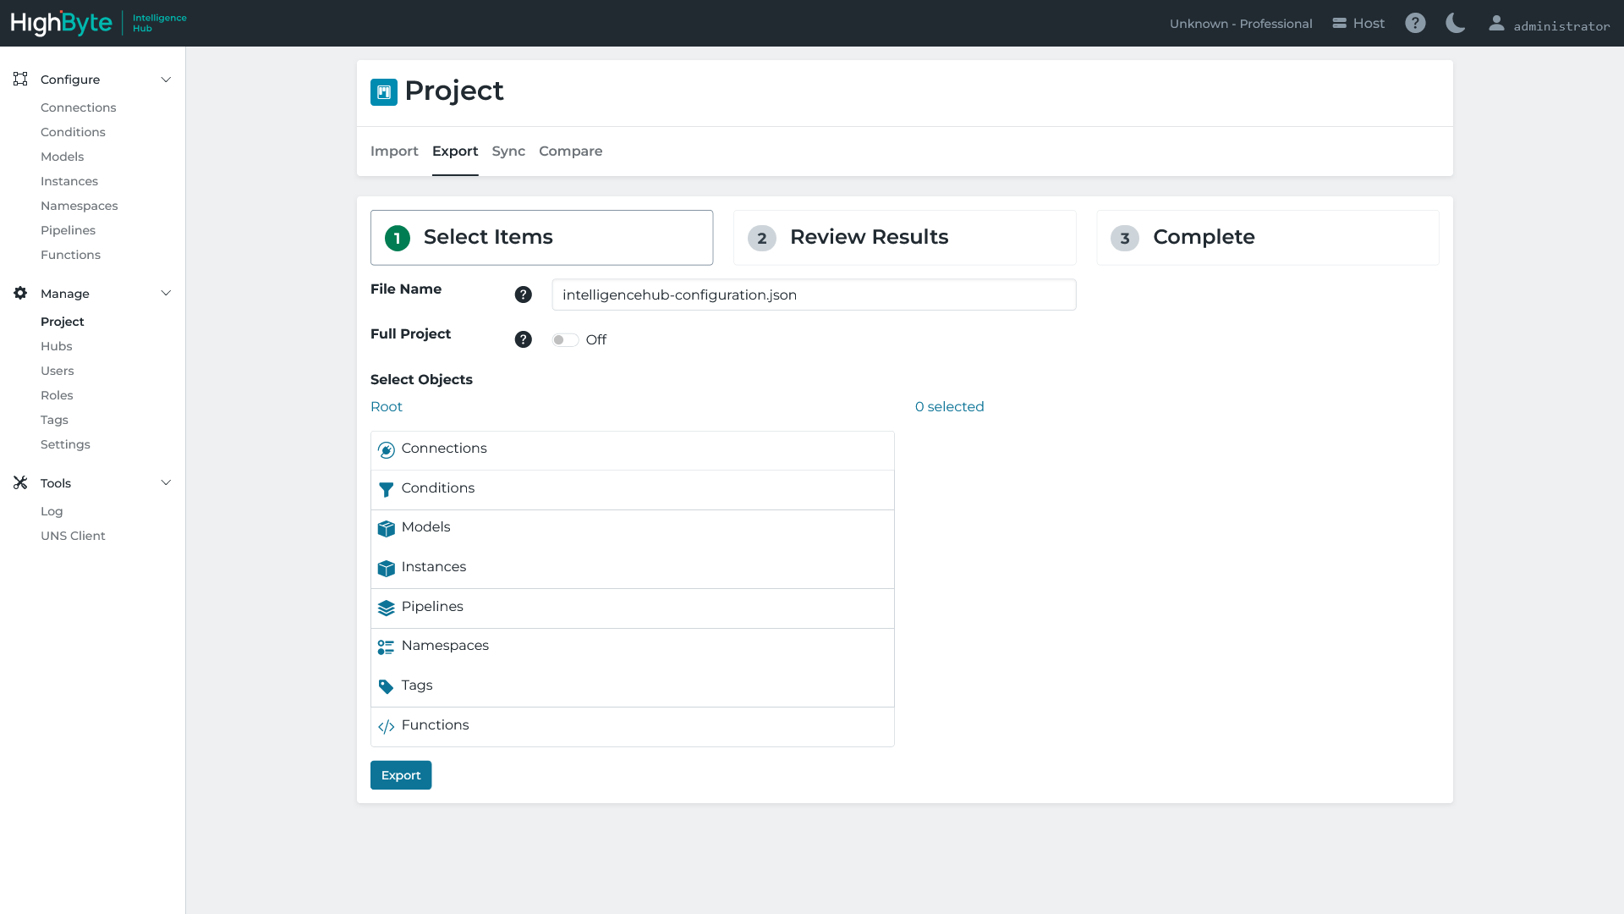The height and width of the screenshot is (914, 1624).
Task: Click Unknown - Professional license text
Action: [x=1241, y=24]
